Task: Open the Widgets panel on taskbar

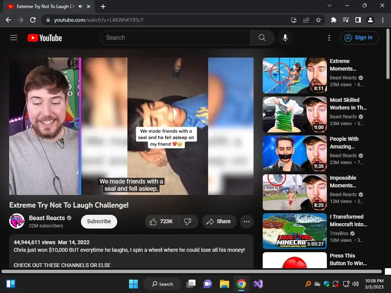Action: [x=11, y=284]
